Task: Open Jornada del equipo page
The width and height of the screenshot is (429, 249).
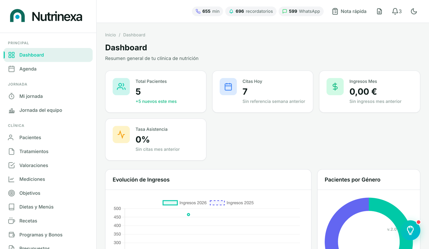Action: pos(48,110)
